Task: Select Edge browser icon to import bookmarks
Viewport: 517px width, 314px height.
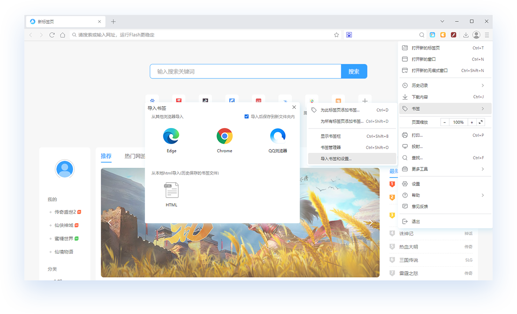Action: click(x=171, y=136)
